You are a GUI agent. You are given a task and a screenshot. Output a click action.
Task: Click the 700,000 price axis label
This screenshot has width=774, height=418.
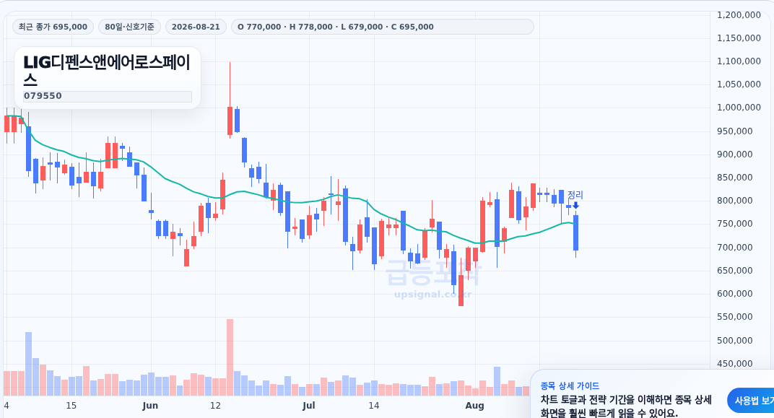pos(734,247)
